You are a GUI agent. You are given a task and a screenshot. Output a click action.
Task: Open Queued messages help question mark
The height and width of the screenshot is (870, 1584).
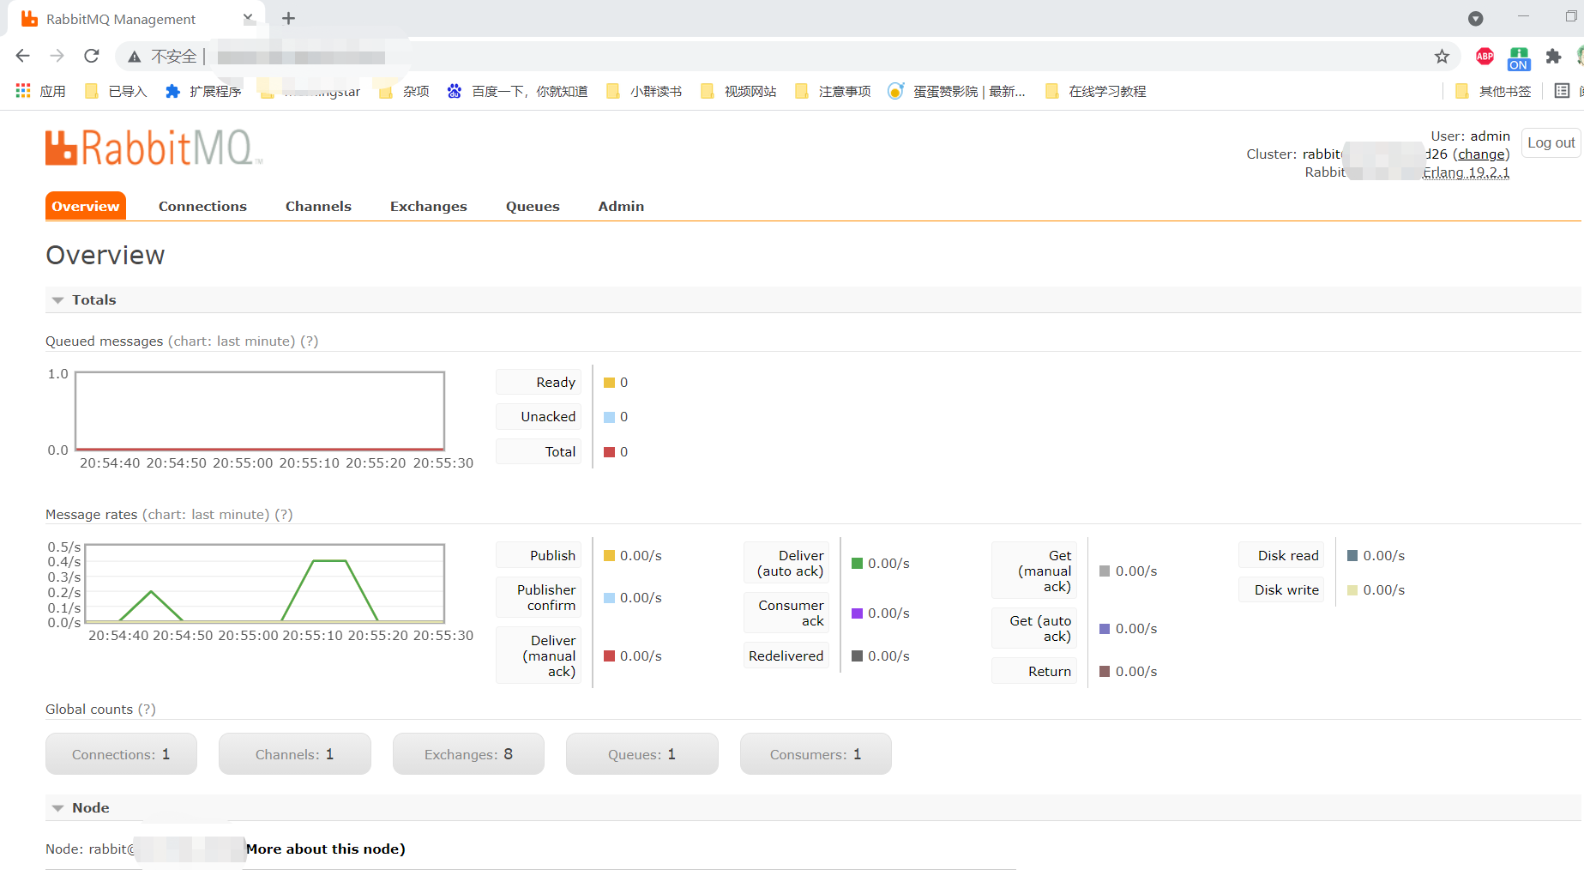coord(309,341)
